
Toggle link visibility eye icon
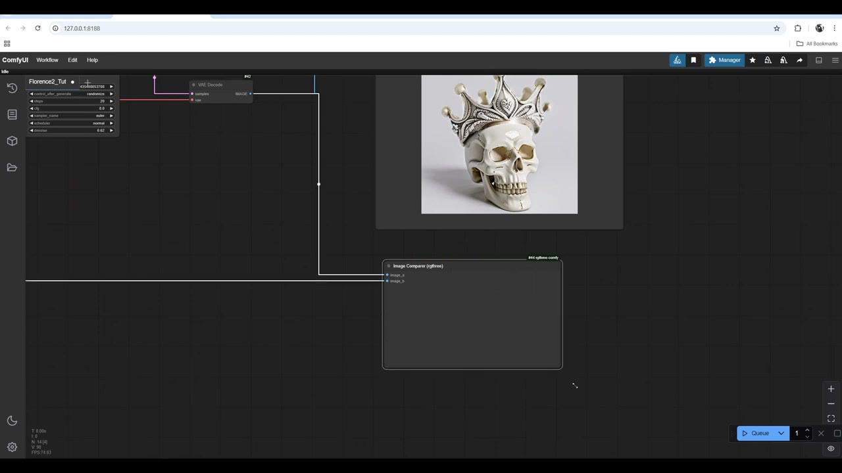[831, 449]
